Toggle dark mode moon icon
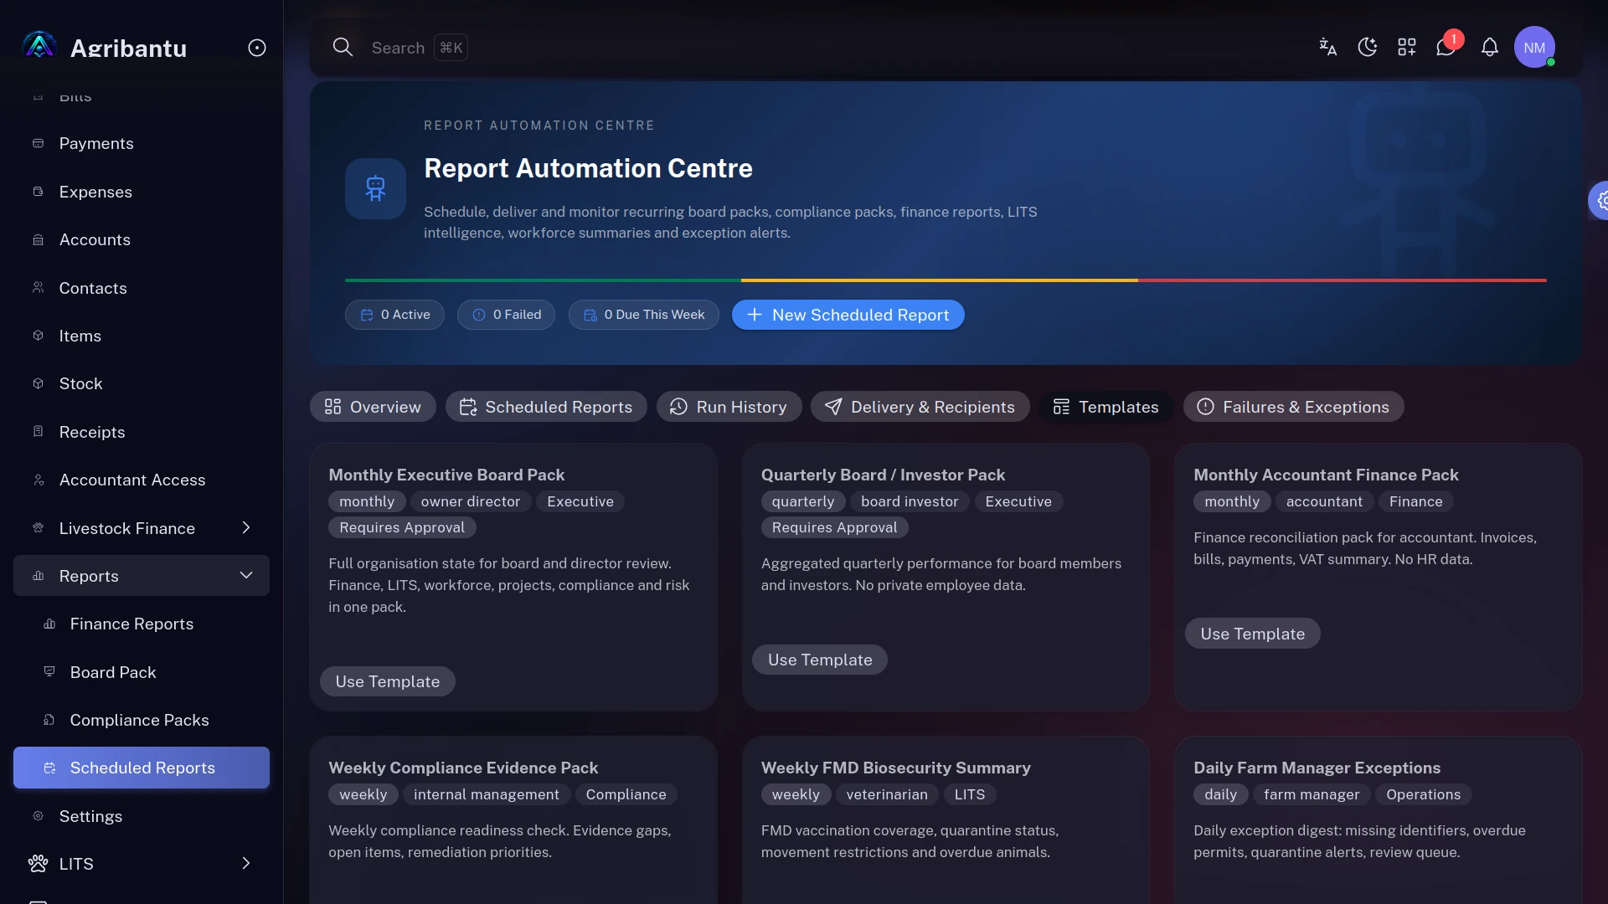 (x=1368, y=47)
